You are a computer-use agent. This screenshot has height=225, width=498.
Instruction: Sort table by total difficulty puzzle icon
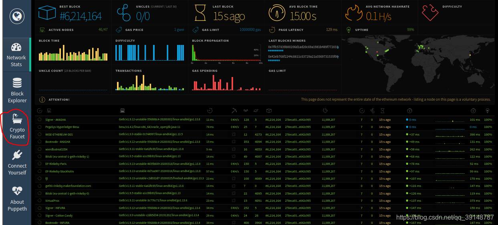326,111
